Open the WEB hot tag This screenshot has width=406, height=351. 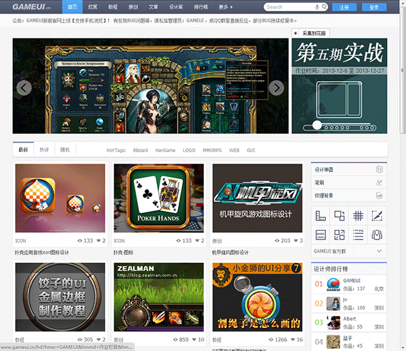pos(234,150)
